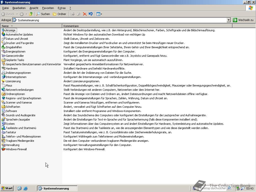Image resolution: width=256 pixels, height=192 pixels.
Task: Click the forward navigation button
Action: click(21, 14)
